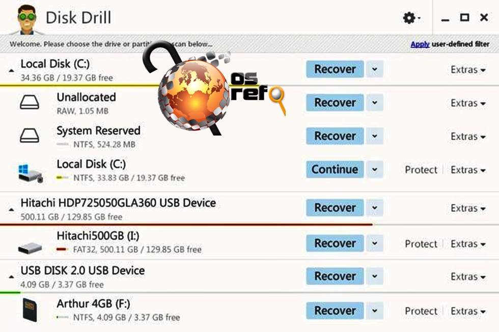
Task: Collapse the Hitachi HDP725050GLA360 USB Device group
Action: click(11, 209)
